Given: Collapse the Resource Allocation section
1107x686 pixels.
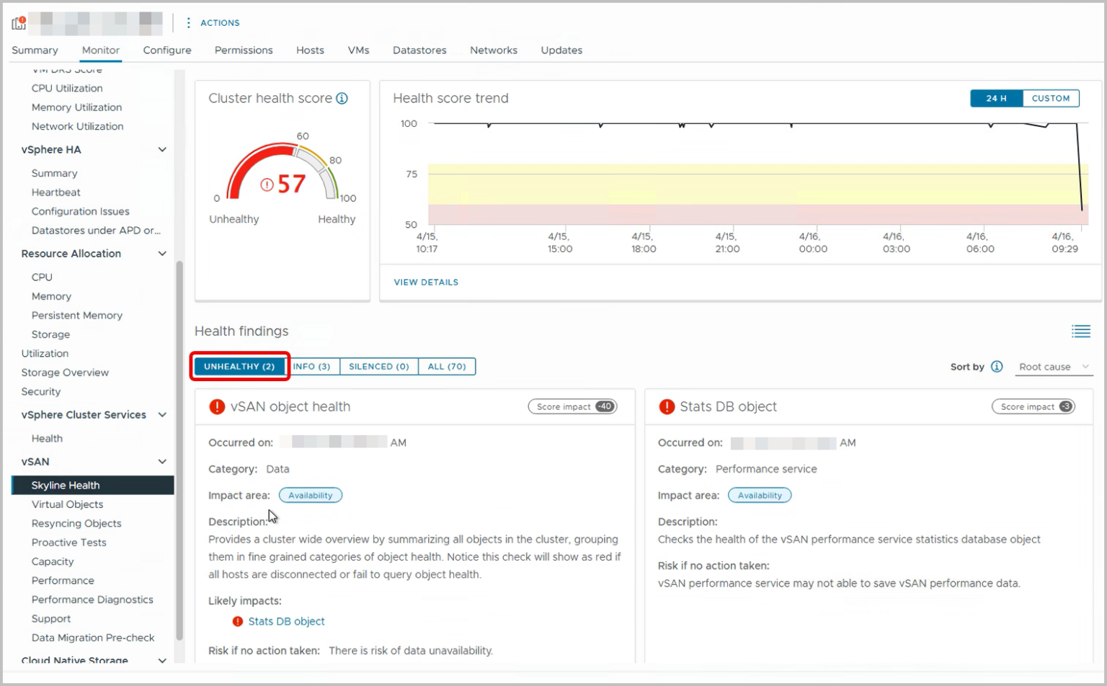Looking at the screenshot, I should [162, 254].
